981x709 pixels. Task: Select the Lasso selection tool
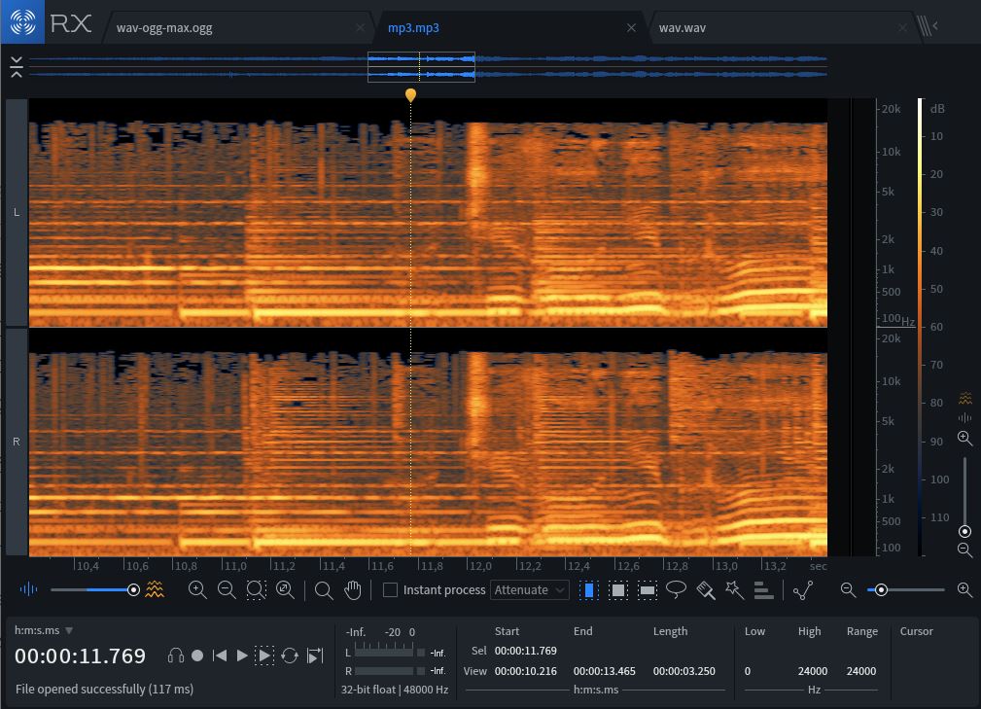coord(677,589)
